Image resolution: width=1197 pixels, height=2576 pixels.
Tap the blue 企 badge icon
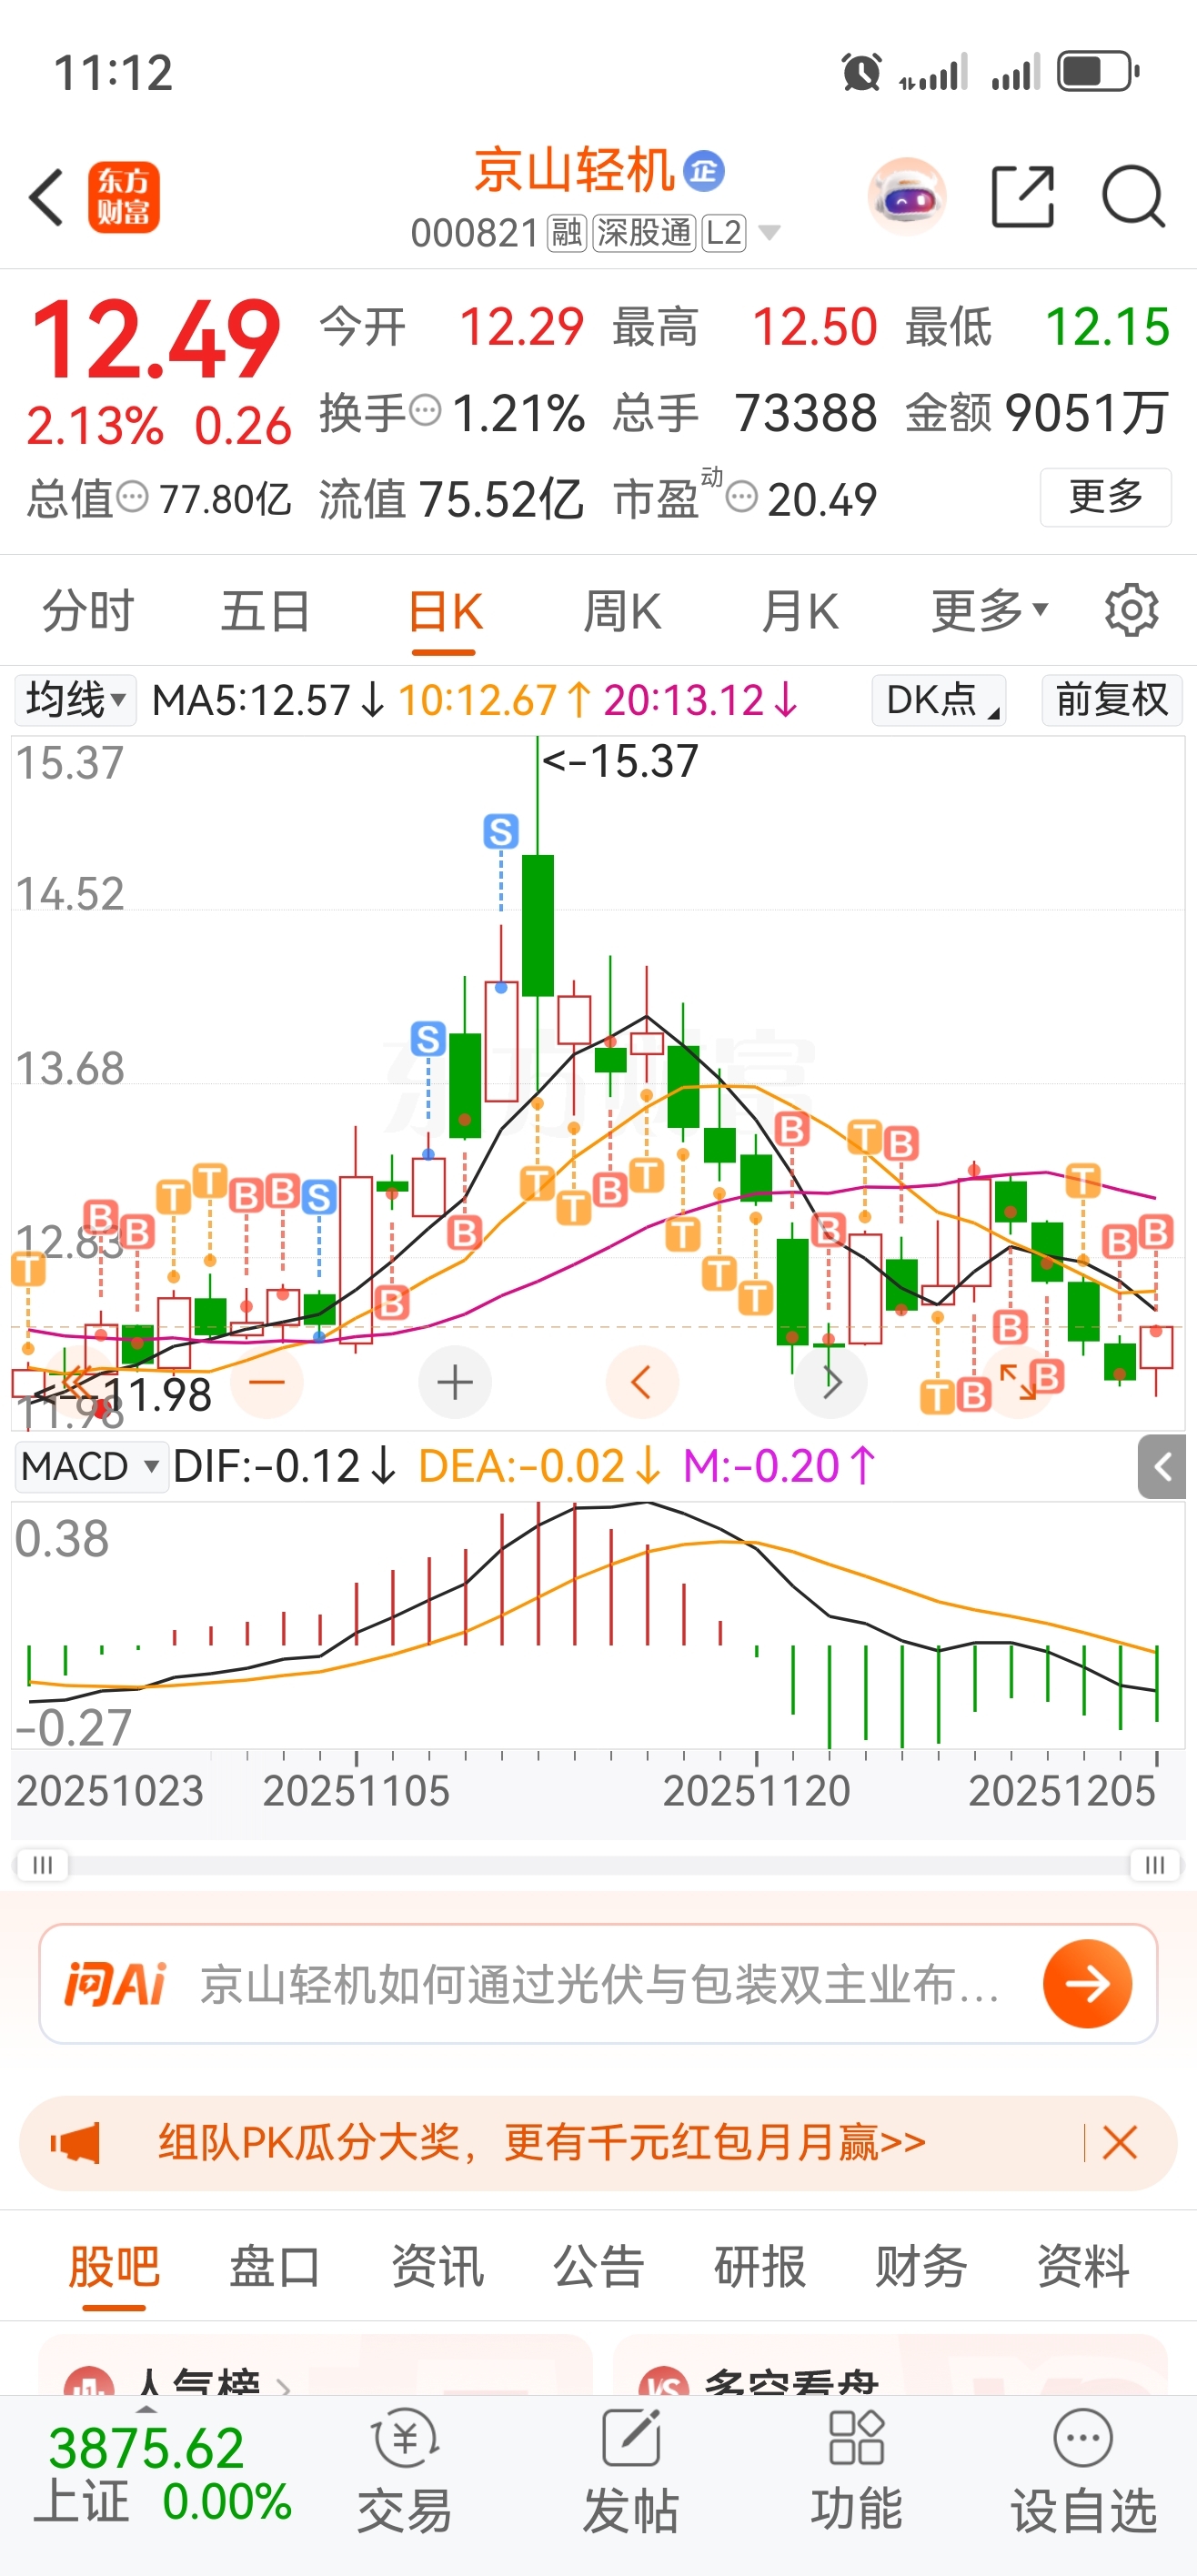[x=704, y=171]
